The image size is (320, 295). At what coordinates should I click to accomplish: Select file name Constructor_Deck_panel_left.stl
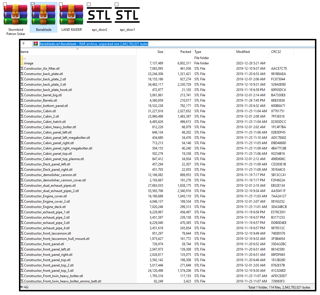tap(47, 164)
